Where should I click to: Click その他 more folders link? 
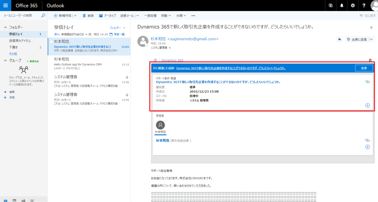[x=13, y=54]
